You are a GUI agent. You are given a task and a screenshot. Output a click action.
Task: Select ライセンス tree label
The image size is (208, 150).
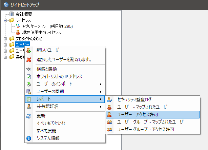pyautogui.click(x=23, y=20)
